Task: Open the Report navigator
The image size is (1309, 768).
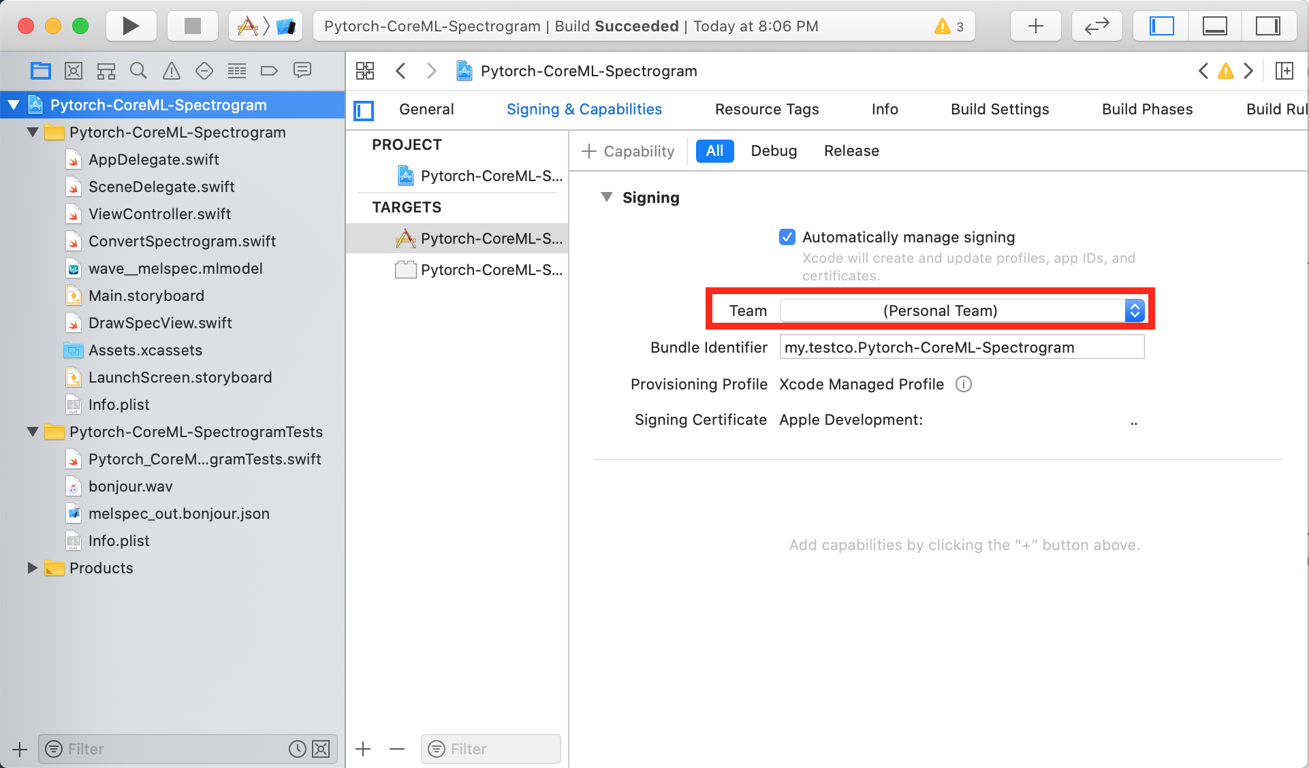Action: 302,70
